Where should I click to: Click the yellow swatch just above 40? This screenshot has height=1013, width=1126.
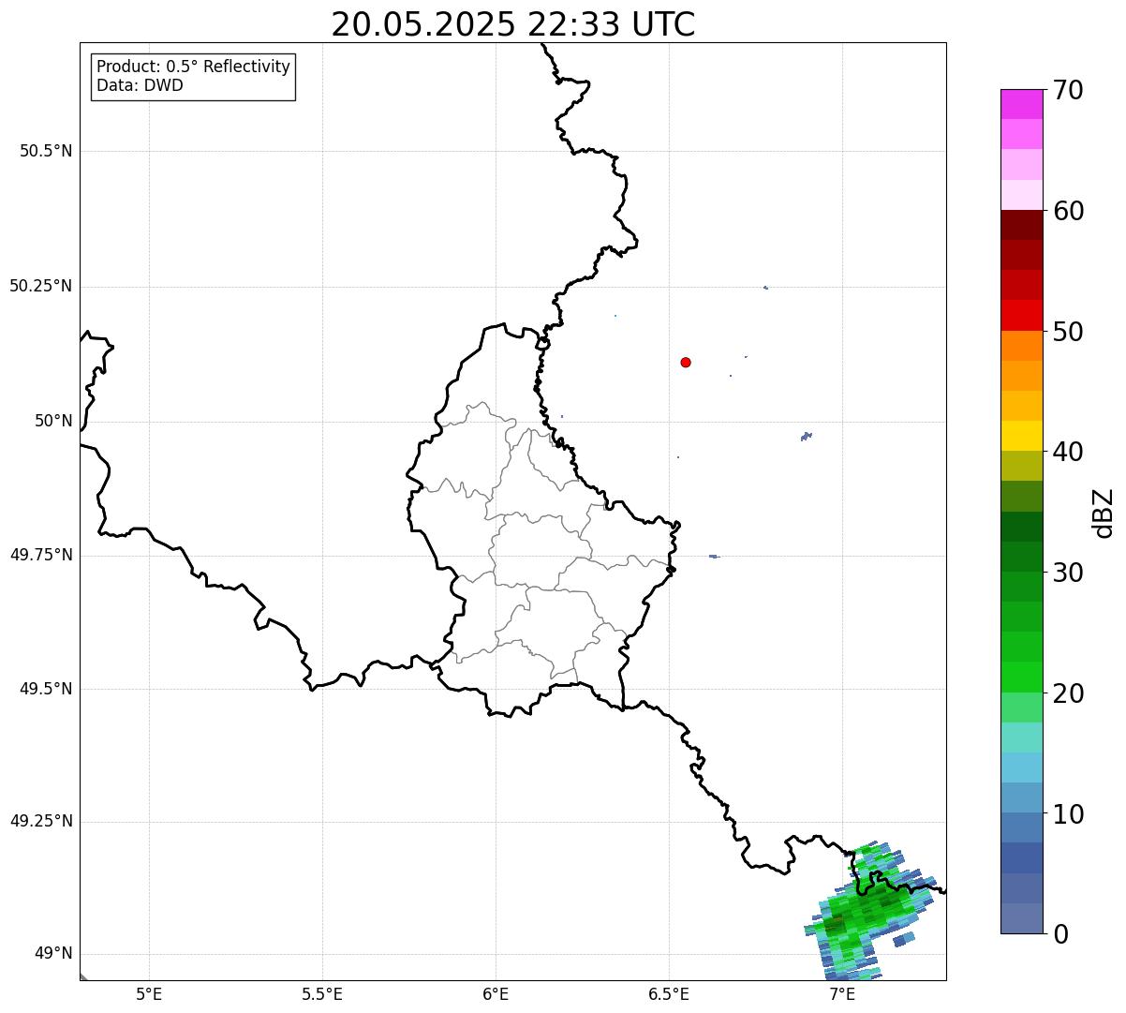coord(1021,436)
